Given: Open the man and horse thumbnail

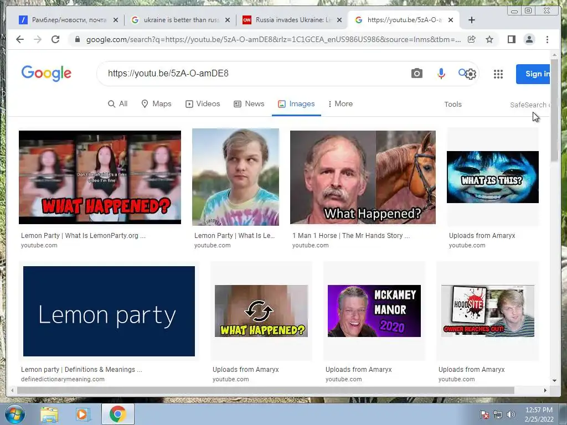Looking at the screenshot, I should [x=363, y=177].
